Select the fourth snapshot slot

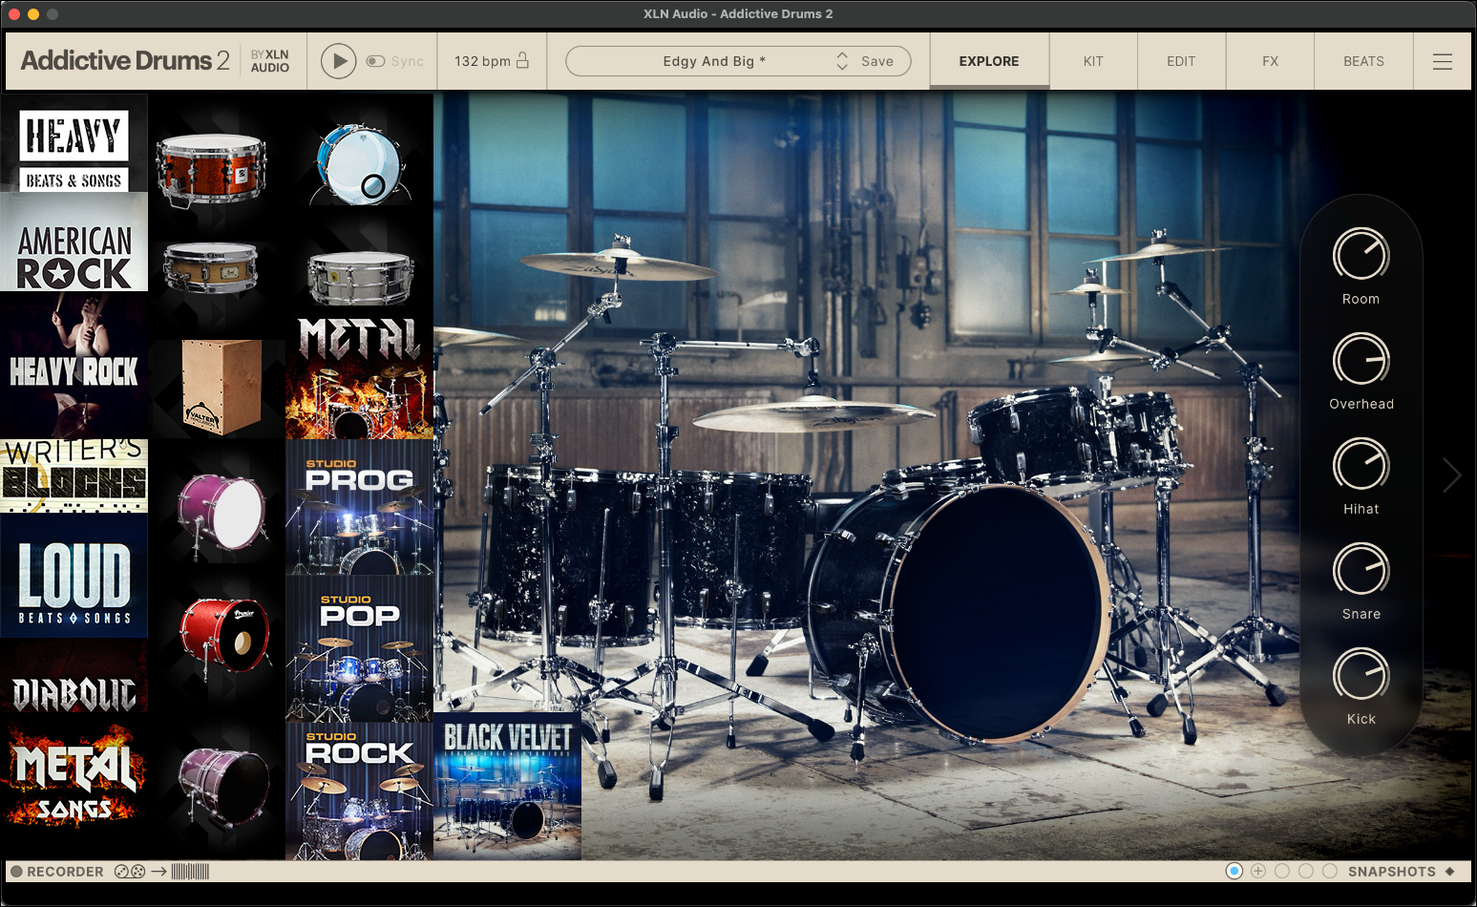pos(1306,871)
